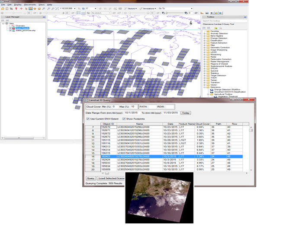
Task: Expand all layers in Layer Manager
Action: [x=7, y=20]
